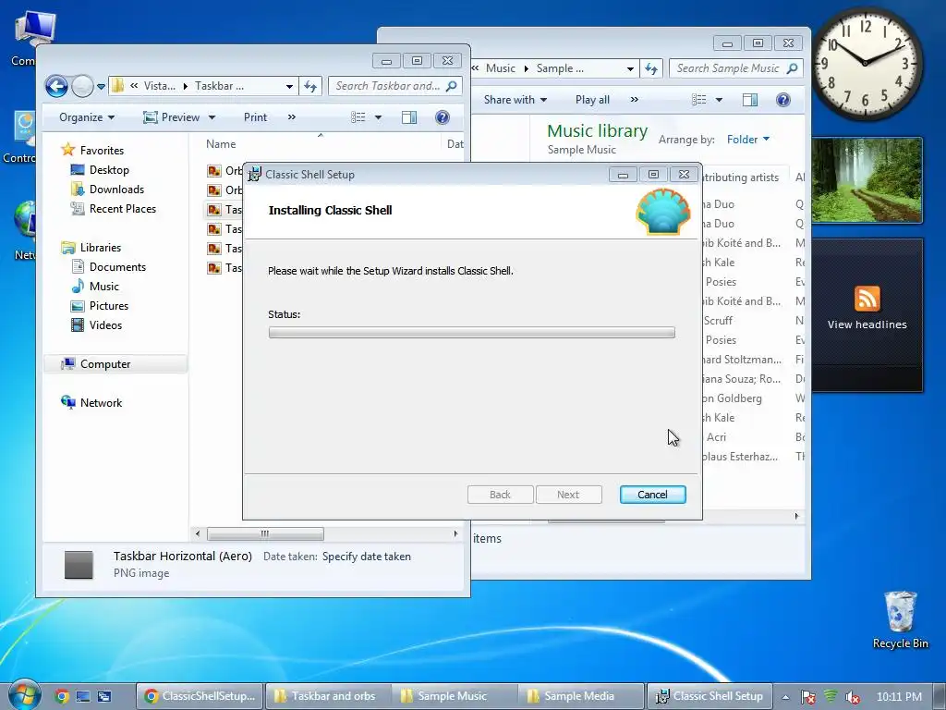This screenshot has height=710, width=946.
Task: Switch to Sample Music taskbar button
Action: [x=455, y=696]
